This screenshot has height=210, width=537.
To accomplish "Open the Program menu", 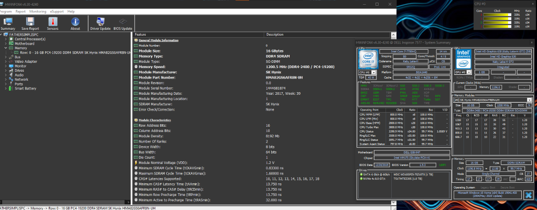I will point(5,12).
